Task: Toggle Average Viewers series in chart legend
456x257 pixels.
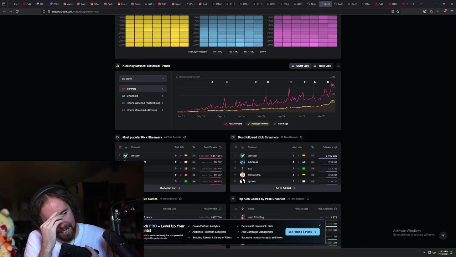Action: click(258, 124)
